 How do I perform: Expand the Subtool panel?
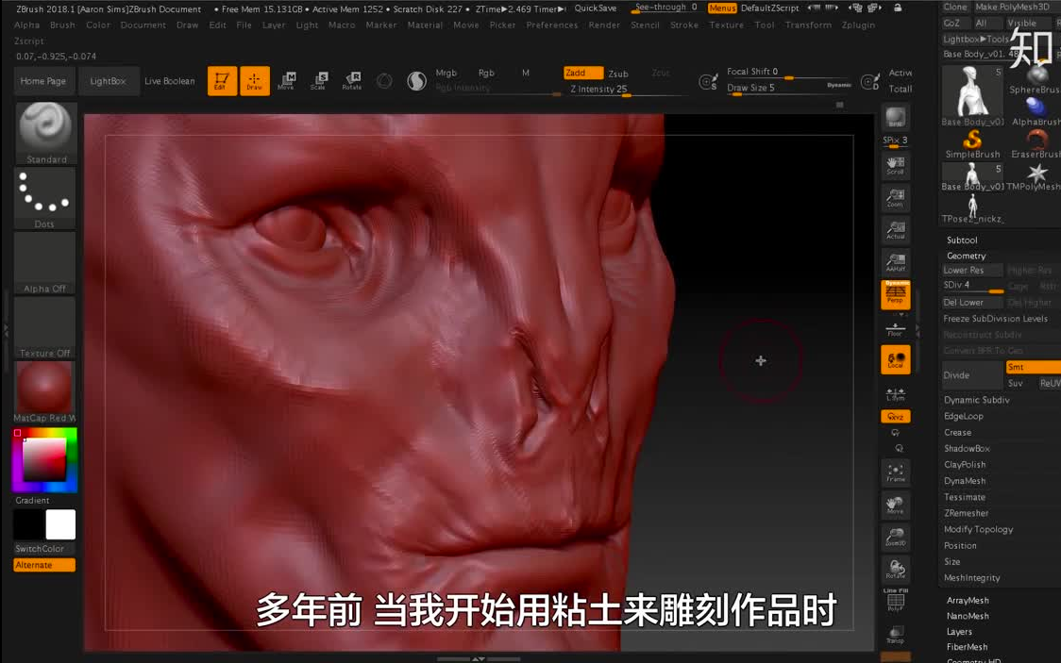961,240
